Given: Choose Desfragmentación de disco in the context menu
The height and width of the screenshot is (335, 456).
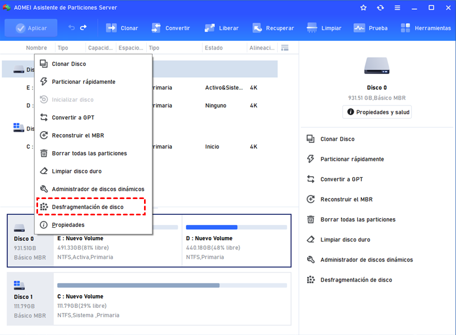Looking at the screenshot, I should click(x=93, y=207).
